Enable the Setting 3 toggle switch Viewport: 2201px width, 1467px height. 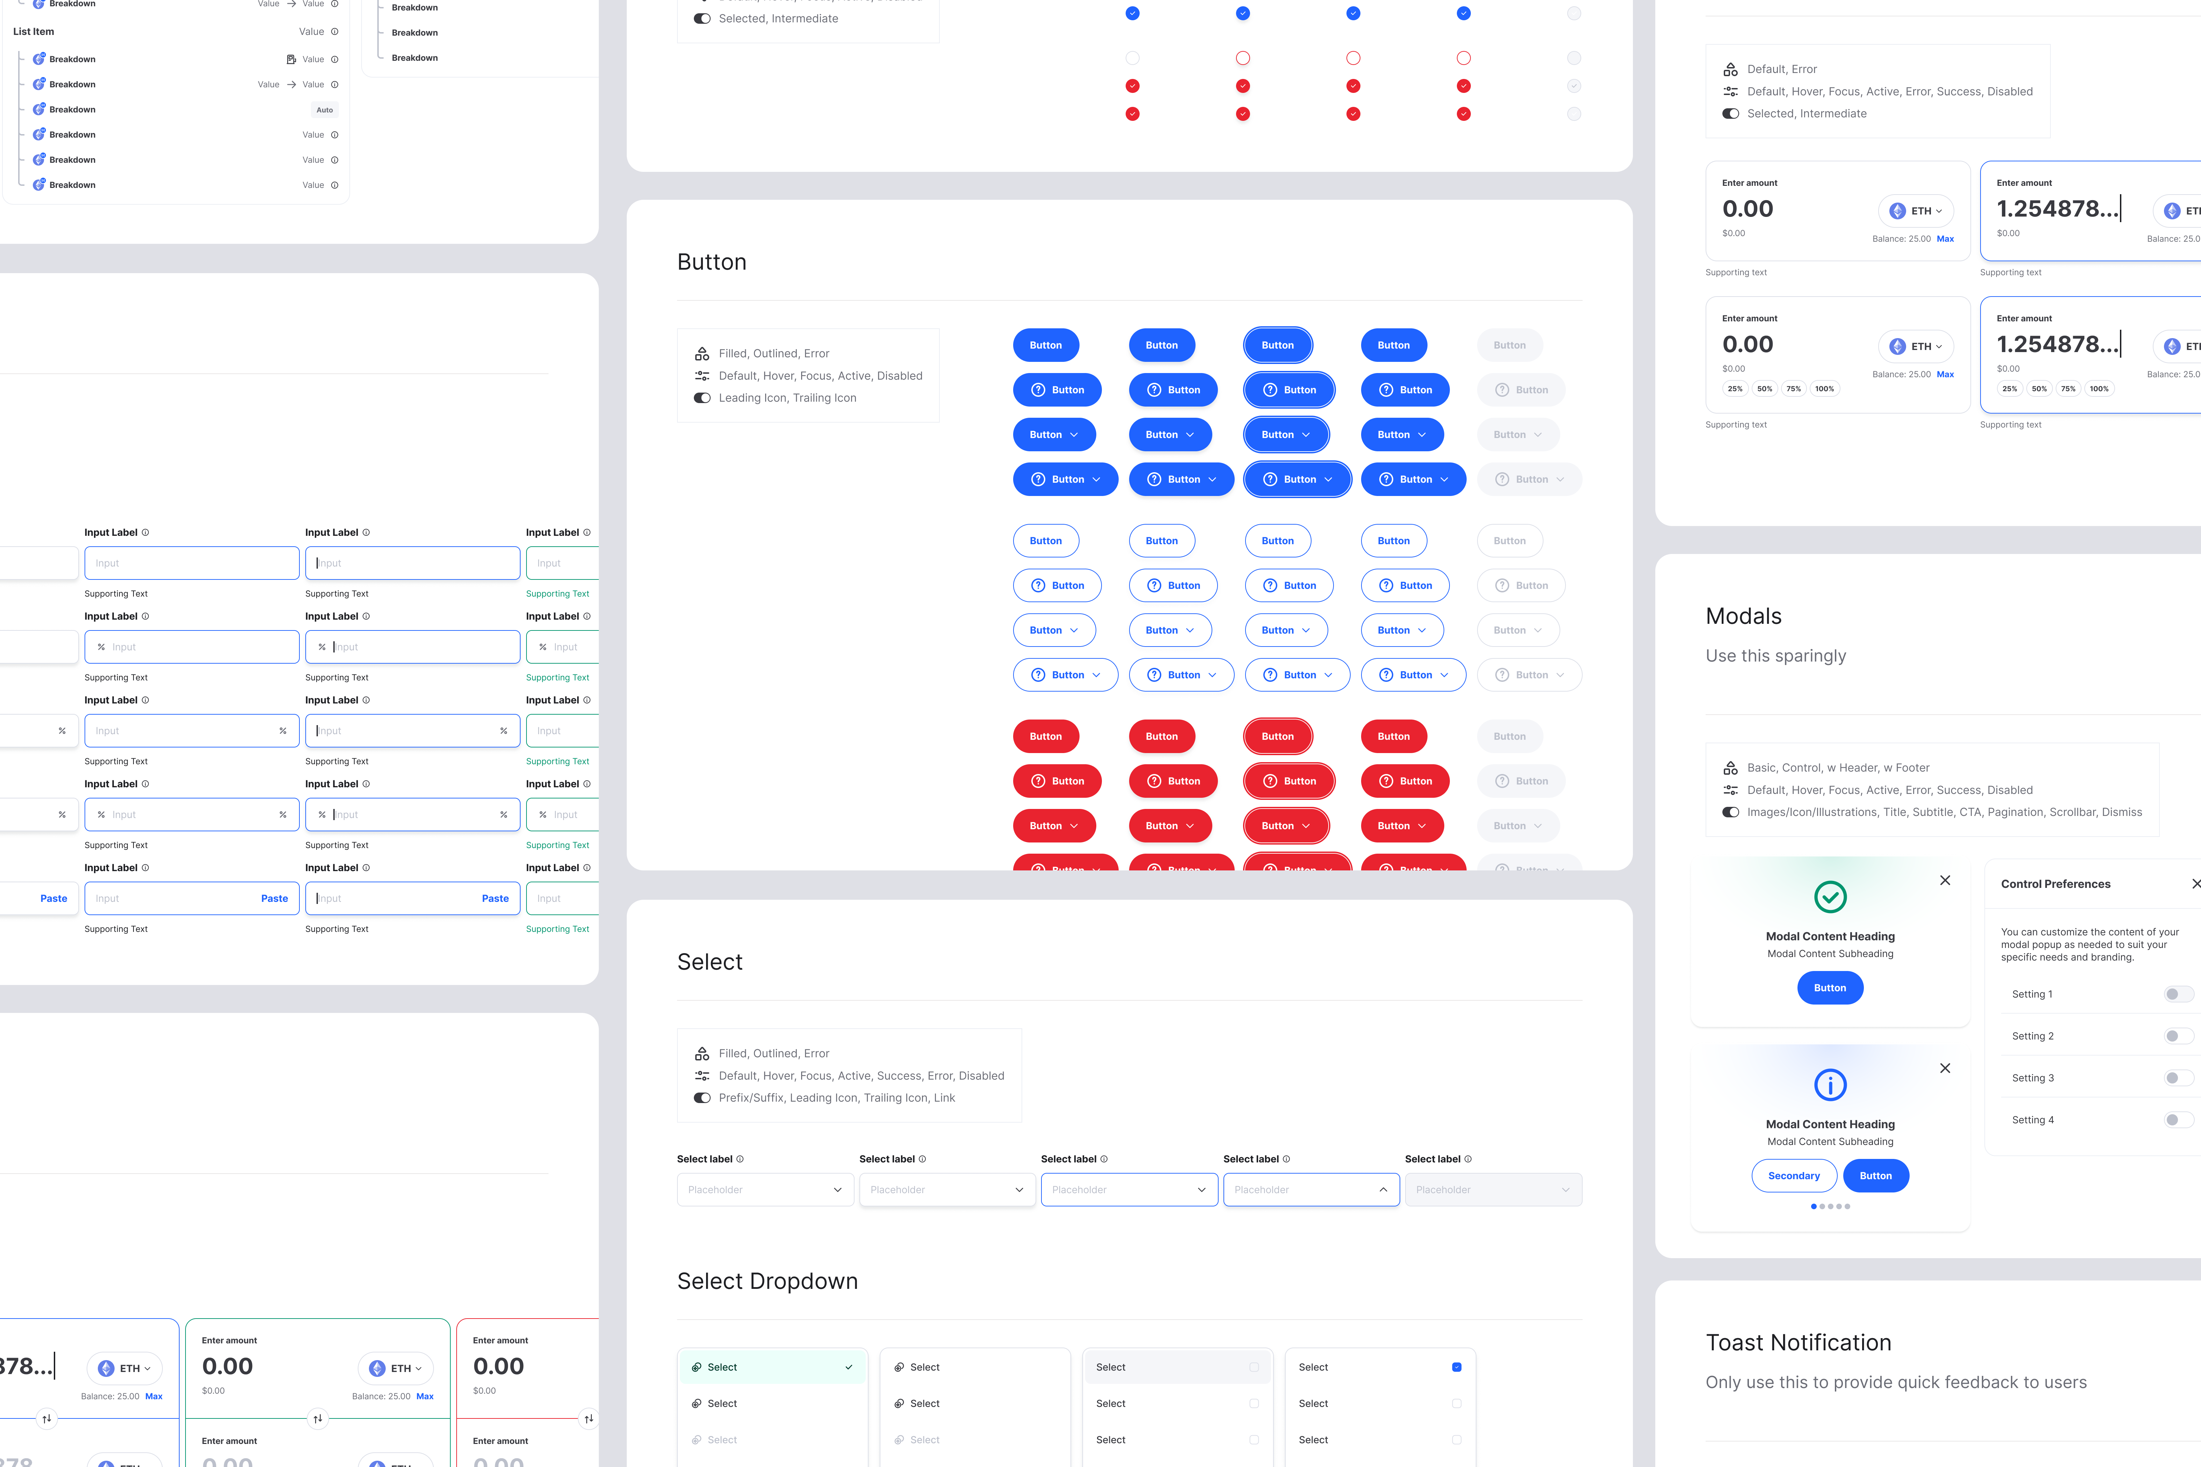pyautogui.click(x=2178, y=1079)
